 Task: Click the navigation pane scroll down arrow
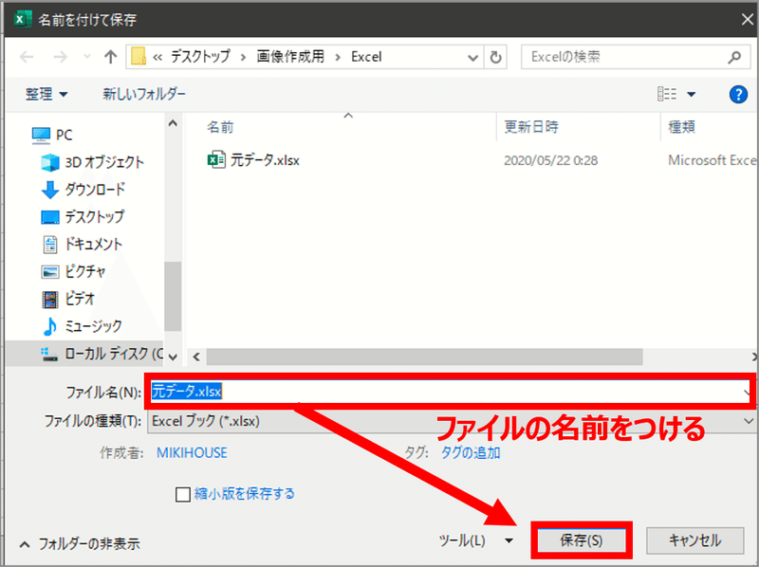pos(173,357)
